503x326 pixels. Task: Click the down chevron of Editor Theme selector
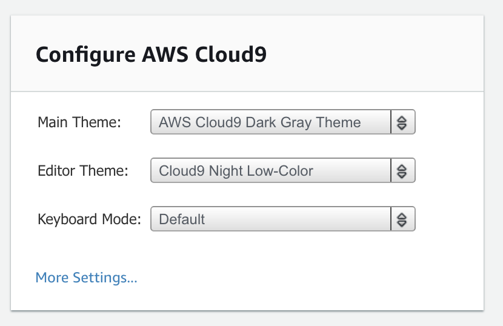click(402, 175)
